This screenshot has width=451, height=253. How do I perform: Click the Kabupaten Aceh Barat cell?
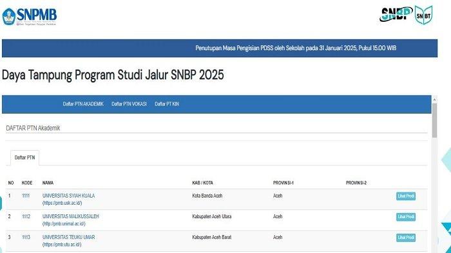(212, 237)
